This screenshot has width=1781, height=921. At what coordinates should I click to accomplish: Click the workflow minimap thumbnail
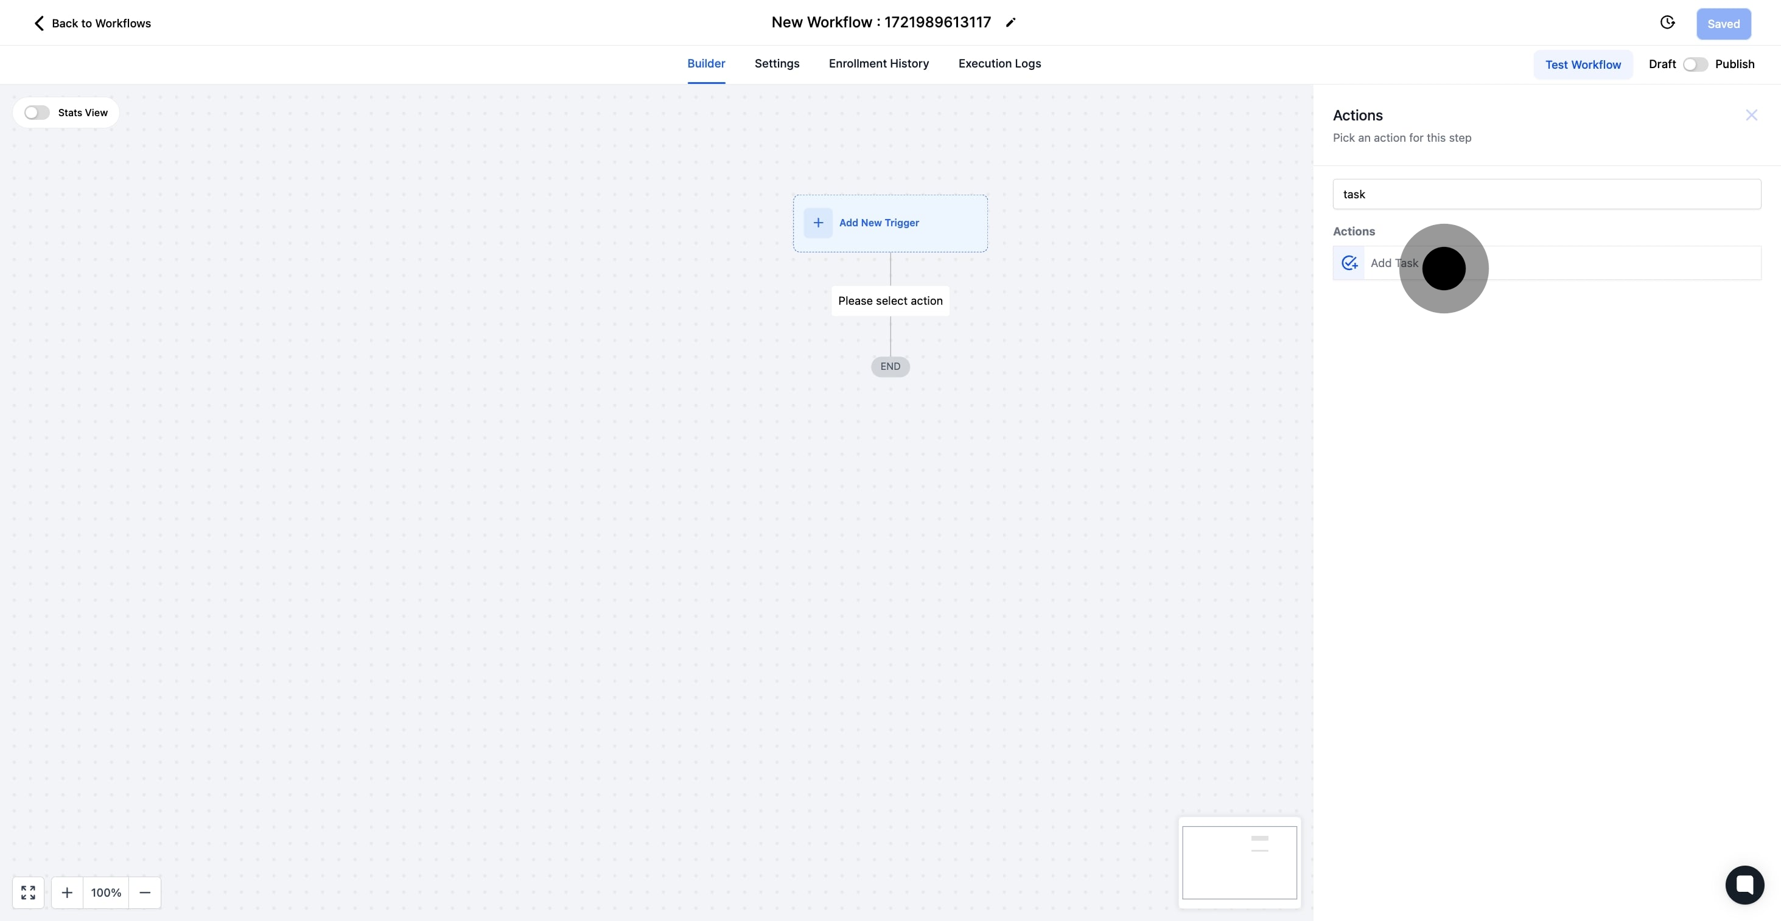coord(1240,862)
